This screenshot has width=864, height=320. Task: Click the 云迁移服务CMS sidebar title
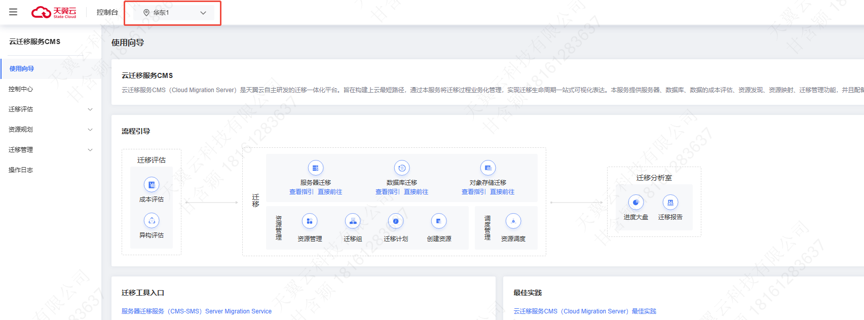point(34,42)
